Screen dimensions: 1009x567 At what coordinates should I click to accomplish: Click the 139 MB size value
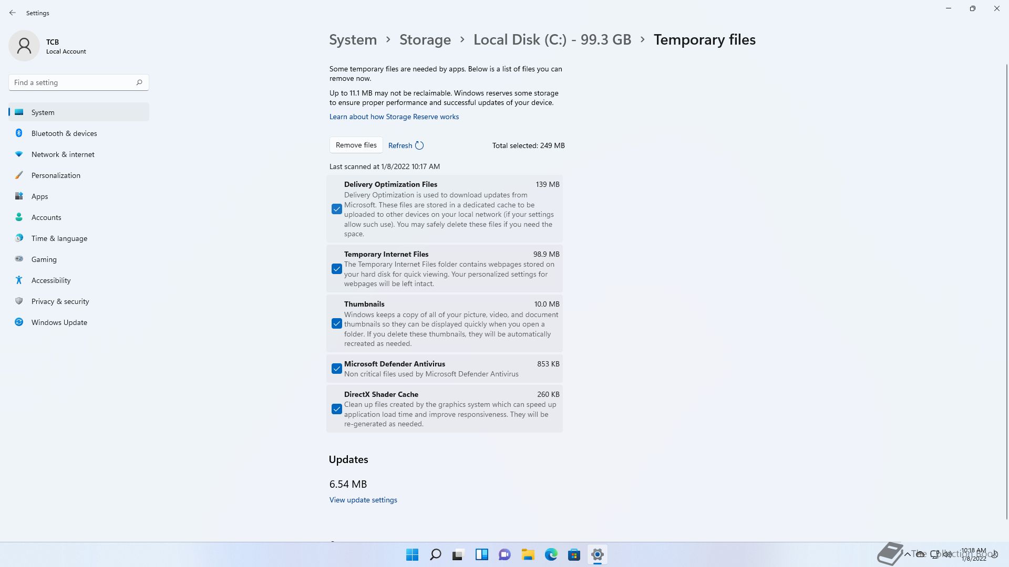548,184
